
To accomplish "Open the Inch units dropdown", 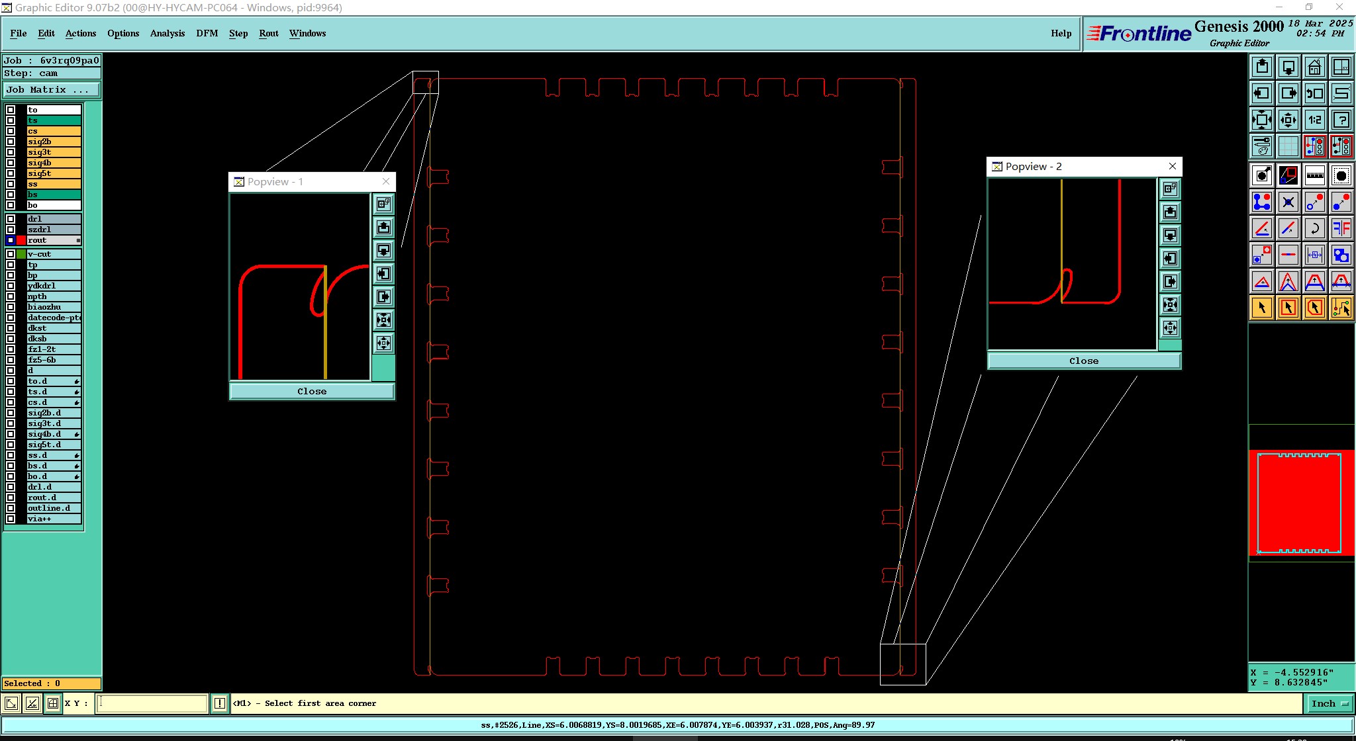I will 1330,703.
